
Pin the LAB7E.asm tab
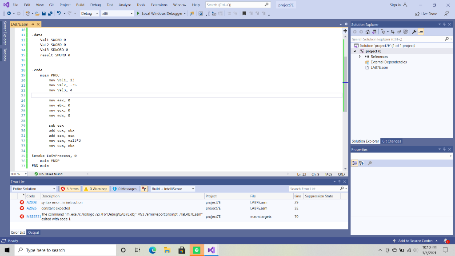(32, 24)
